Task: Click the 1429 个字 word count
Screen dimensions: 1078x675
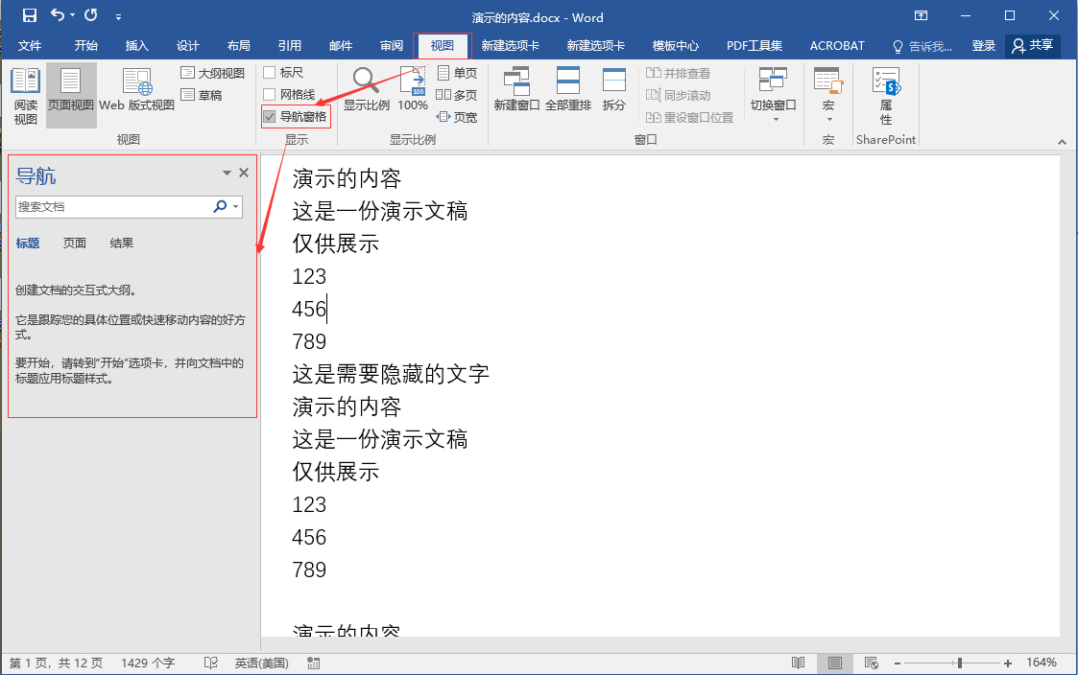Action: 148,663
